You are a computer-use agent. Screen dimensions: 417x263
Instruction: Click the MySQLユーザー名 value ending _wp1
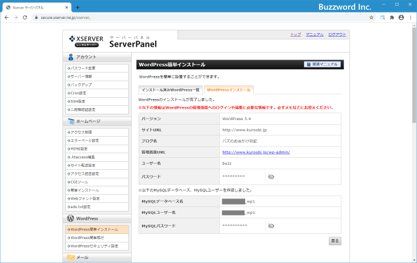click(238, 213)
